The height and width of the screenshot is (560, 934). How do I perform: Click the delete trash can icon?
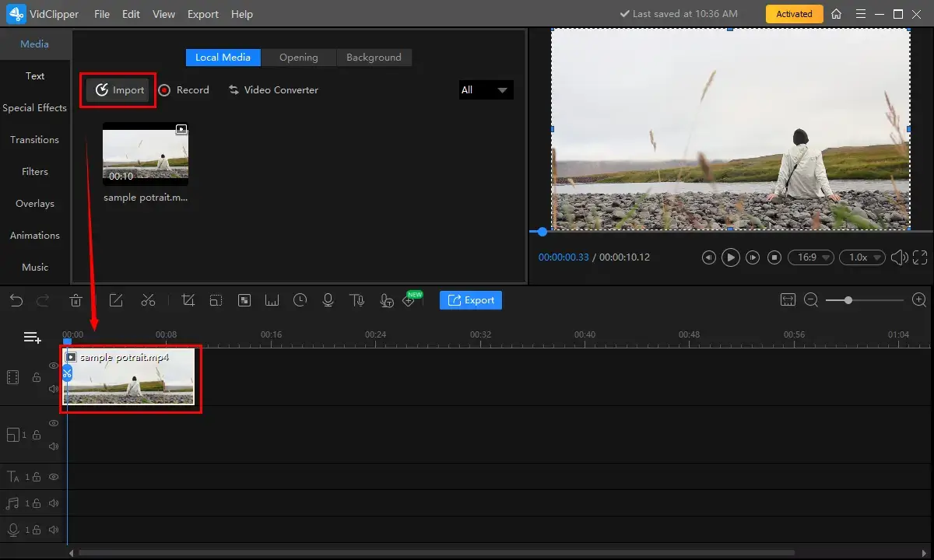76,300
